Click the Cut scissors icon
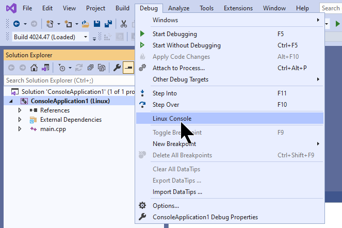This screenshot has width=342, height=228. coord(124,24)
